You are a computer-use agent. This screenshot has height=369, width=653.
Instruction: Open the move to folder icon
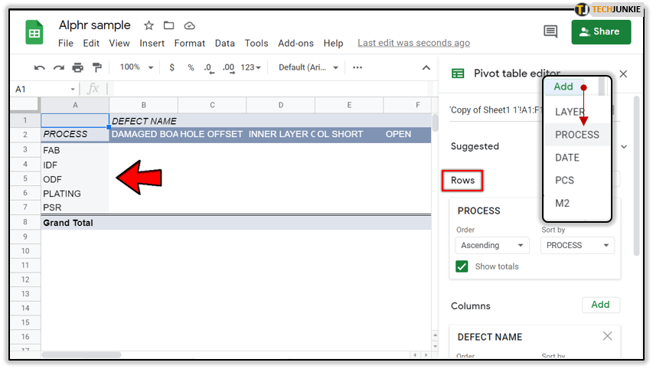pos(169,26)
